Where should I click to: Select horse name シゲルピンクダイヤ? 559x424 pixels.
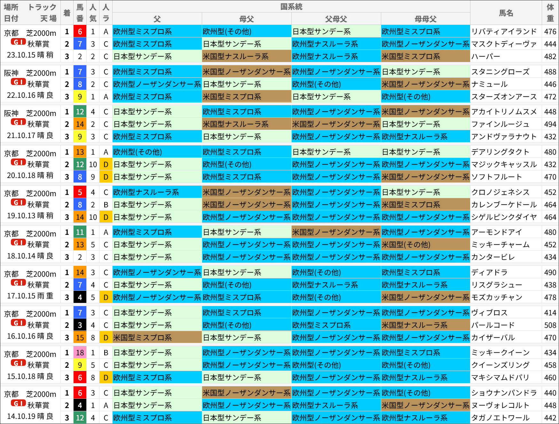point(504,217)
